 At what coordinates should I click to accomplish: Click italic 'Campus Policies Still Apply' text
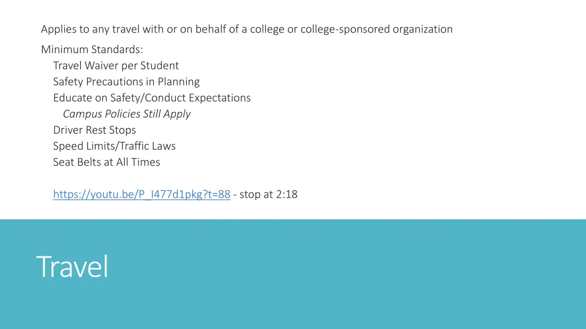126,114
